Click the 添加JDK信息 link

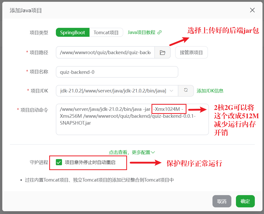point(210,91)
